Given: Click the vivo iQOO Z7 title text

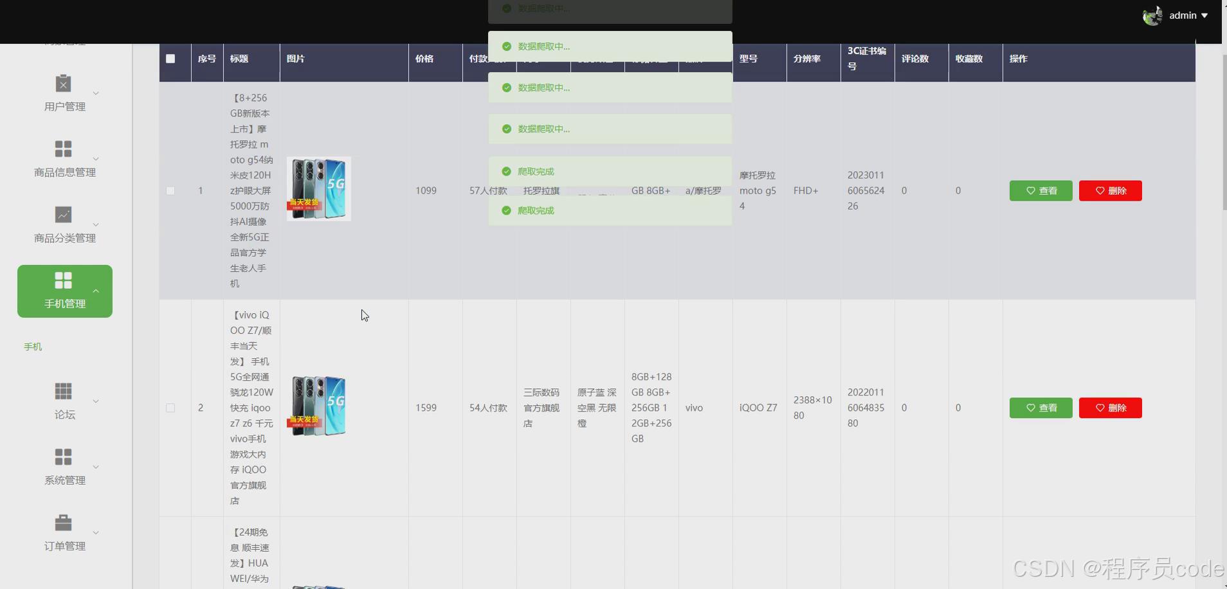Looking at the screenshot, I should [x=251, y=408].
